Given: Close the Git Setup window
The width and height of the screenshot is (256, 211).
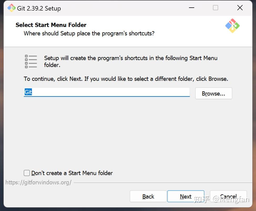Looking at the screenshot, I should click(x=240, y=8).
